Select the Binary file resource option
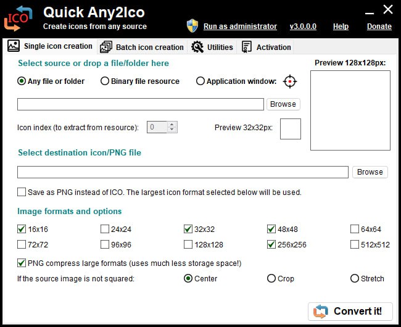 point(105,81)
